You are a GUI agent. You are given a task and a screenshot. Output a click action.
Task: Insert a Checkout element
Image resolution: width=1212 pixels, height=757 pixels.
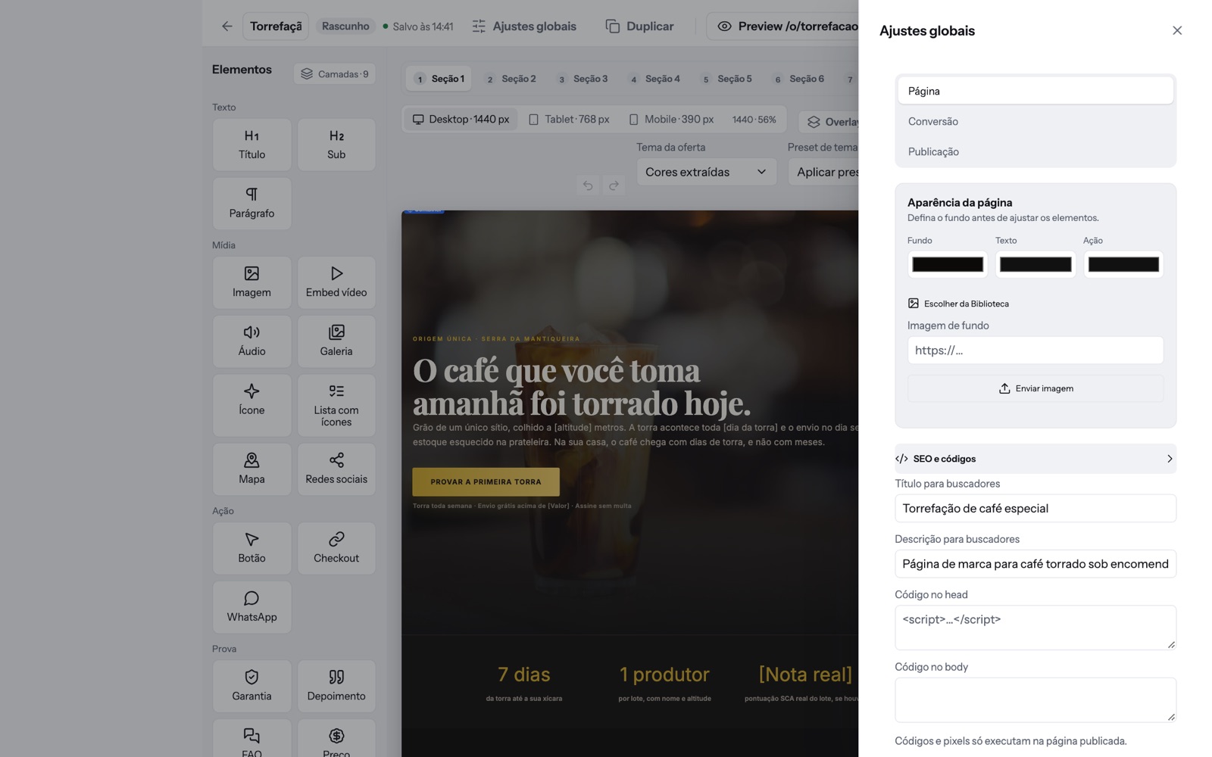(336, 548)
